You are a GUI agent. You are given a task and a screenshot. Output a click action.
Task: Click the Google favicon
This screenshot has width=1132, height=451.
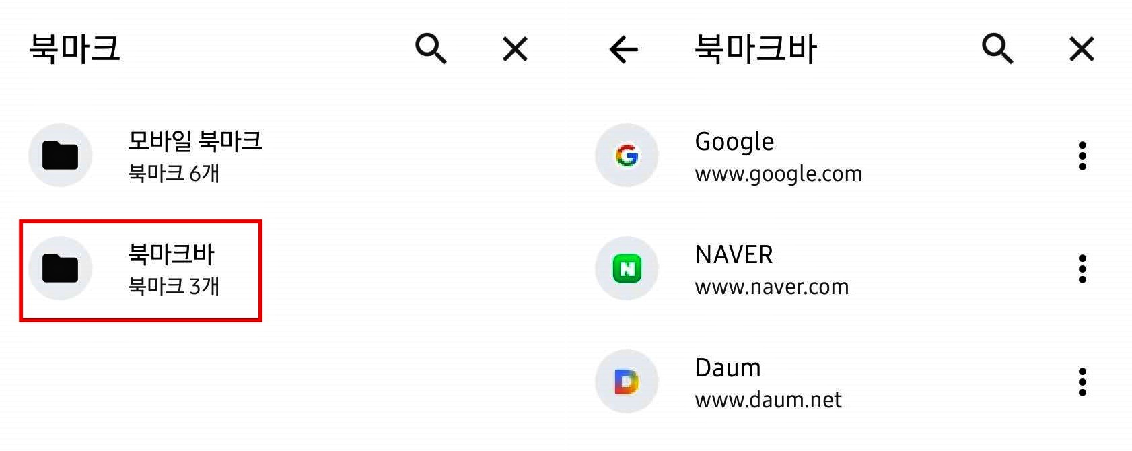[627, 155]
